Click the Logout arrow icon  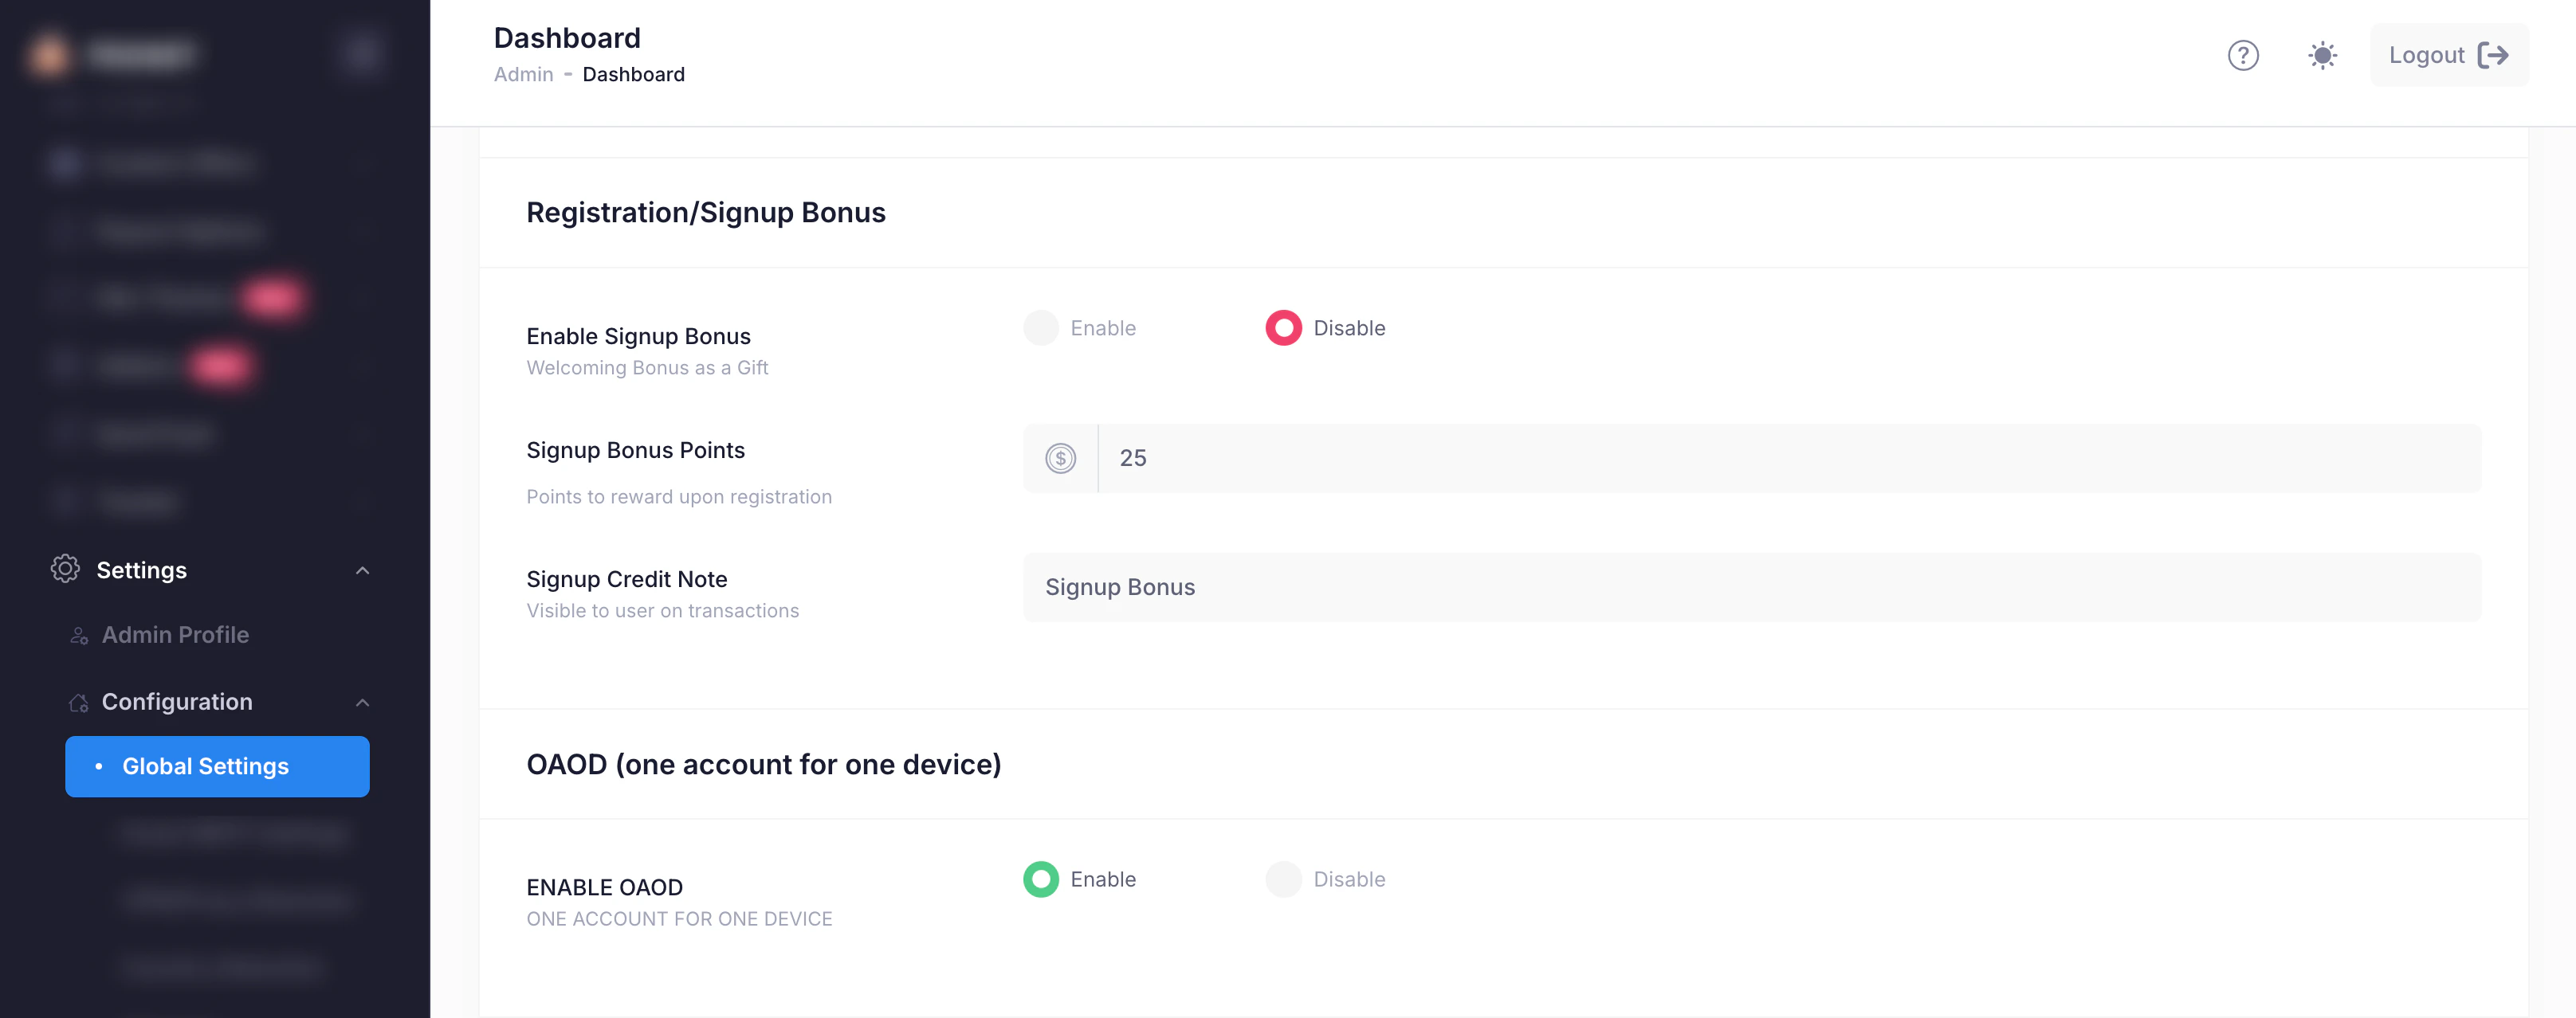point(2493,55)
